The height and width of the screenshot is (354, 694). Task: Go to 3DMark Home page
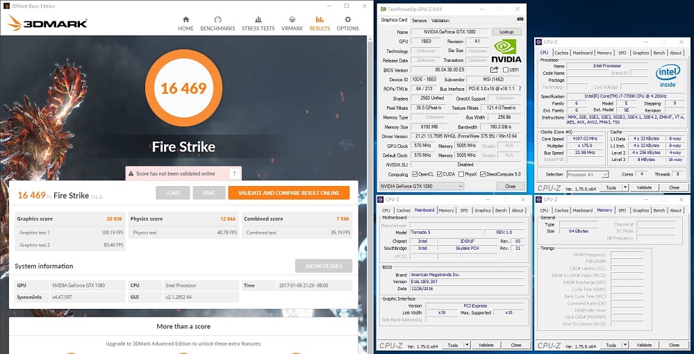(x=185, y=24)
